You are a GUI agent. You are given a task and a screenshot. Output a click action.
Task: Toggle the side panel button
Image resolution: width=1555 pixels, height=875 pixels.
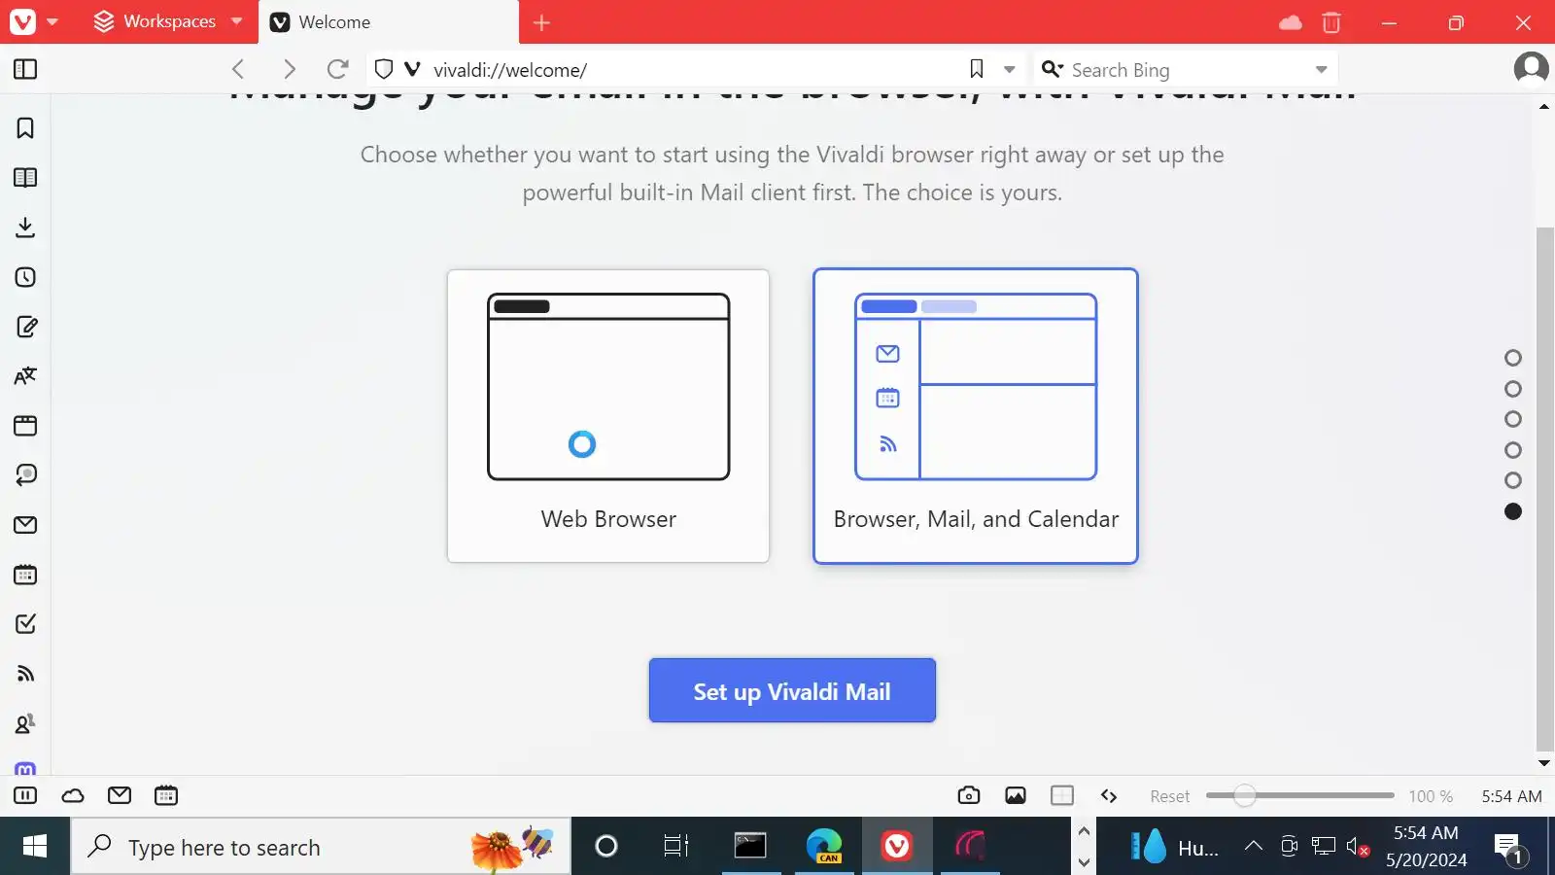[x=25, y=69]
